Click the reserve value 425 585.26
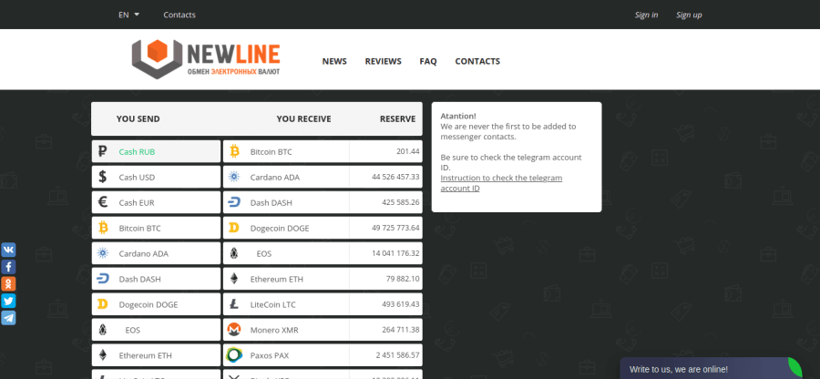 point(401,202)
